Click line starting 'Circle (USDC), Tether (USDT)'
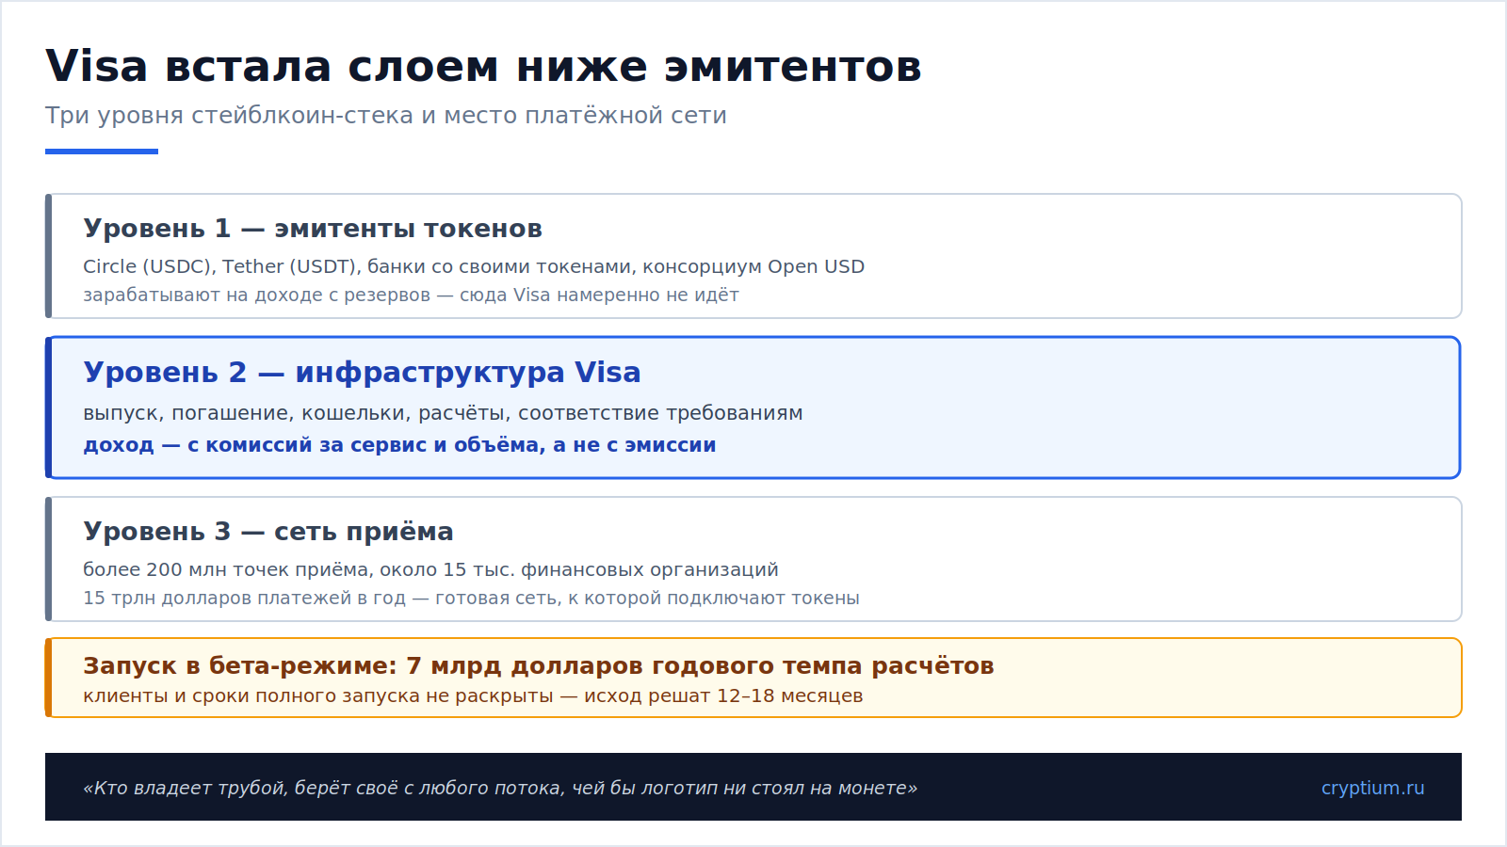 [x=474, y=266]
